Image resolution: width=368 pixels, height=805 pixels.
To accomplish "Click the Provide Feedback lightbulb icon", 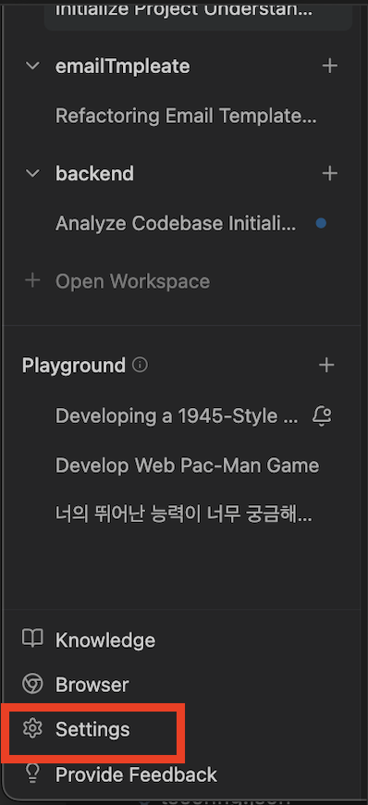I will point(33,774).
